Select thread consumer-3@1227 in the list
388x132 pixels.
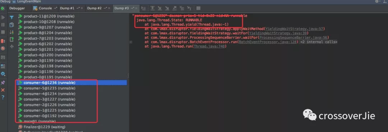tap(50, 99)
